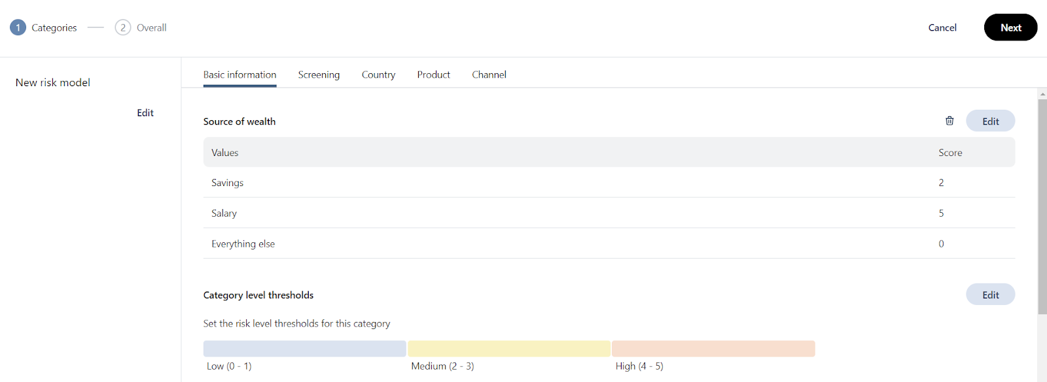Select step 2 Overall circle
The height and width of the screenshot is (382, 1047).
pos(123,27)
